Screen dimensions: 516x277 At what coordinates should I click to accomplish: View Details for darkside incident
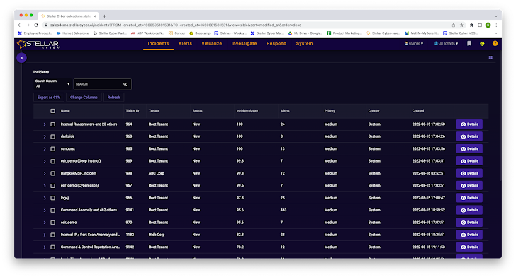469,136
